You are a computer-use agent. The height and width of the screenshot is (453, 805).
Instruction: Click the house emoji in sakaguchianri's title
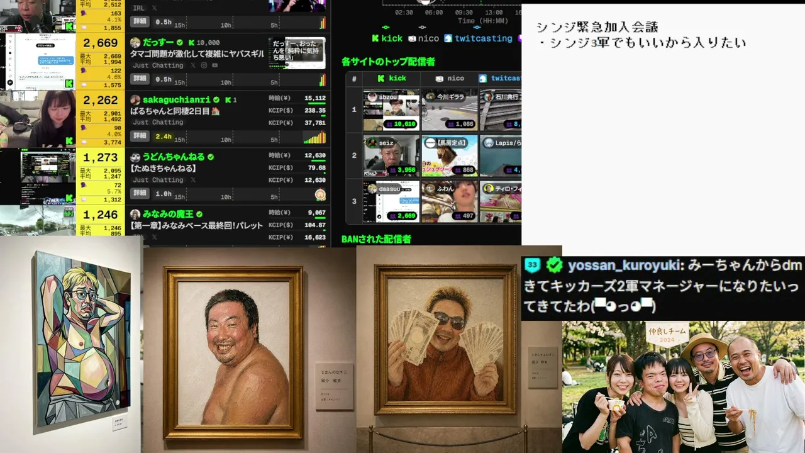(215, 111)
